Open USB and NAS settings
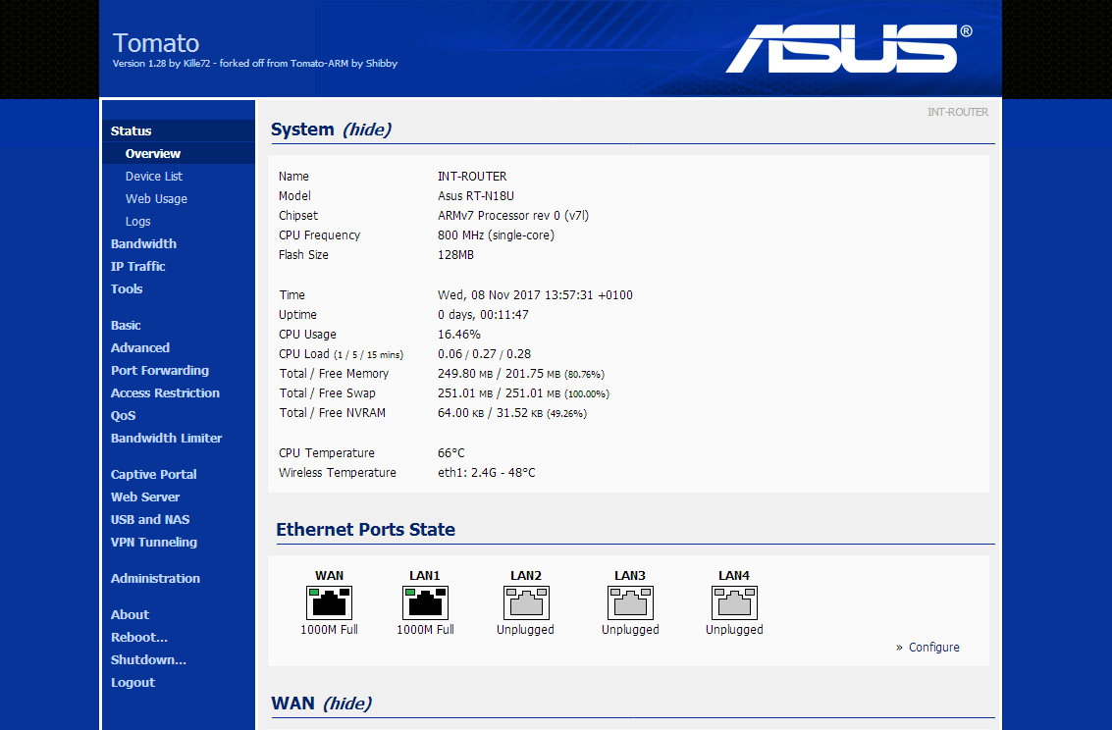Screen dimensions: 1112x730 149,519
